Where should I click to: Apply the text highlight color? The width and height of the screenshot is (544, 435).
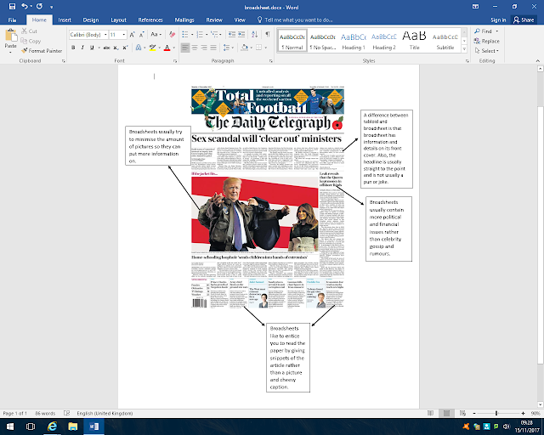[x=153, y=48]
